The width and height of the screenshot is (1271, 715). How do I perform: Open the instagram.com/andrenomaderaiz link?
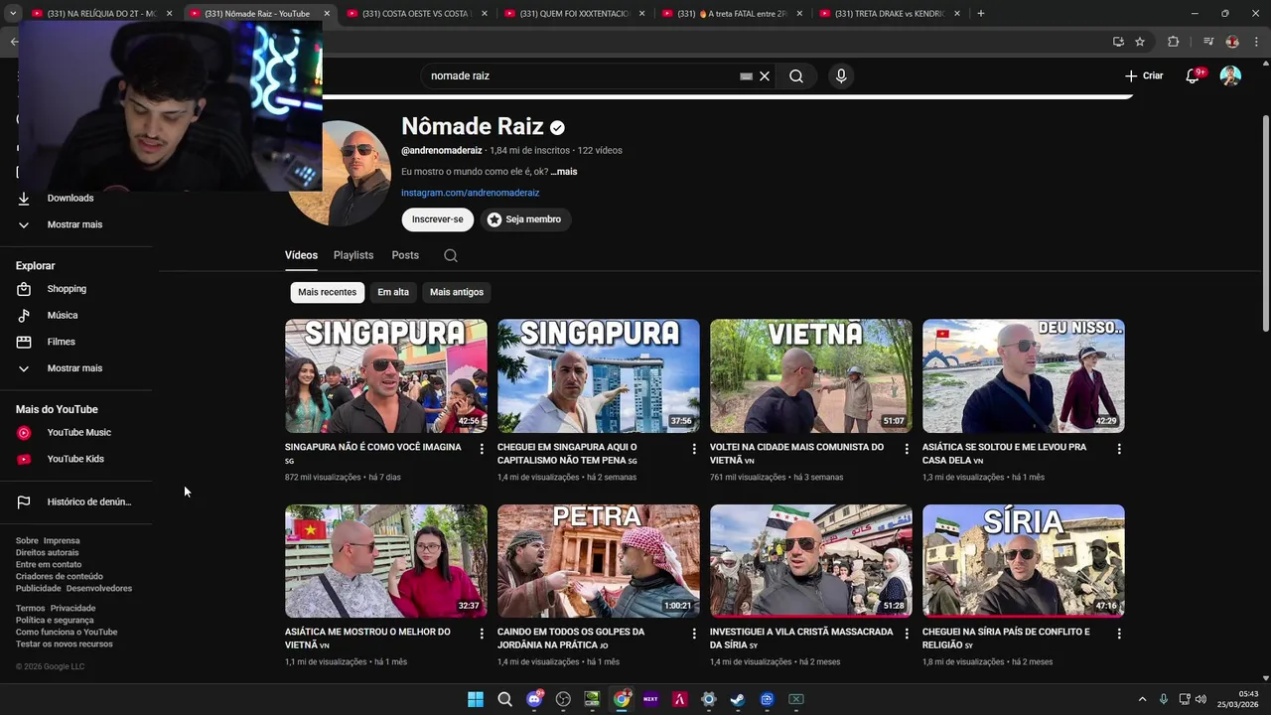pos(470,193)
